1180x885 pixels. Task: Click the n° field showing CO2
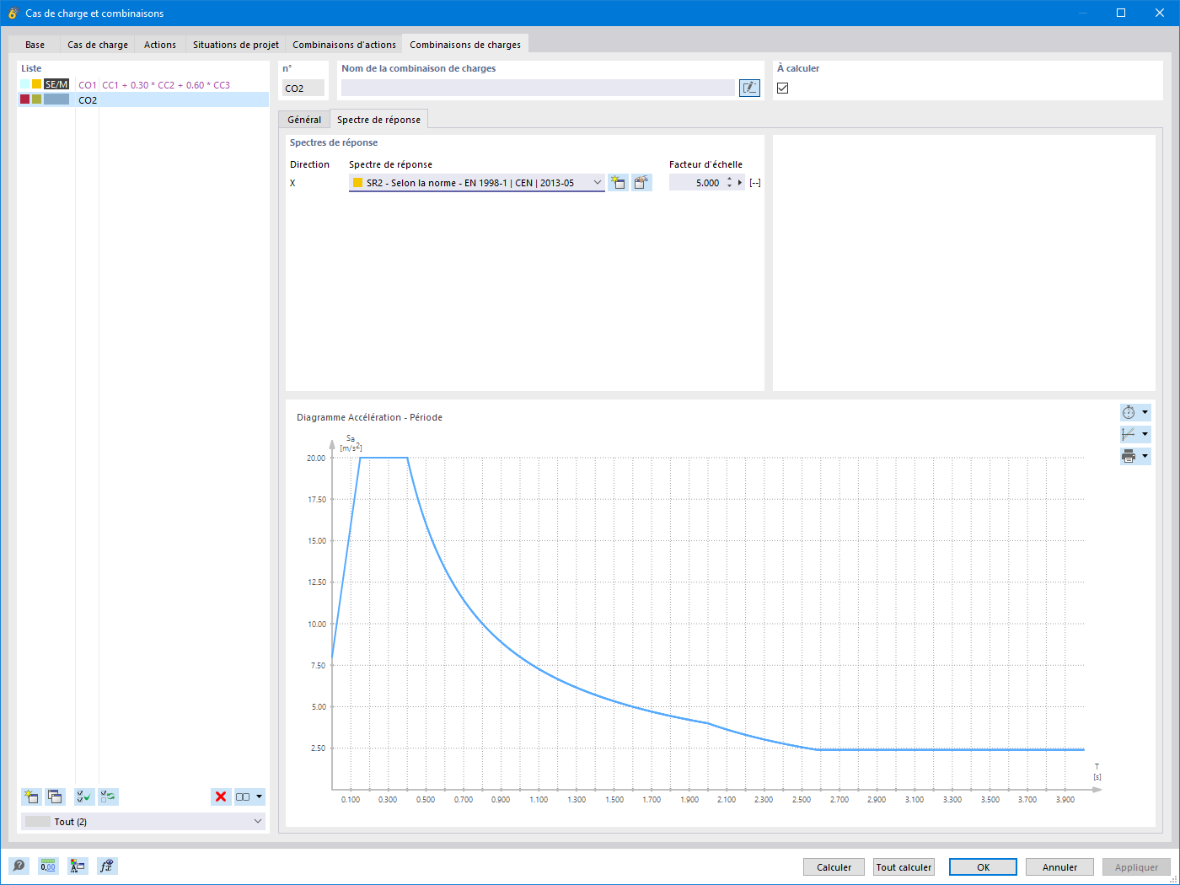303,88
